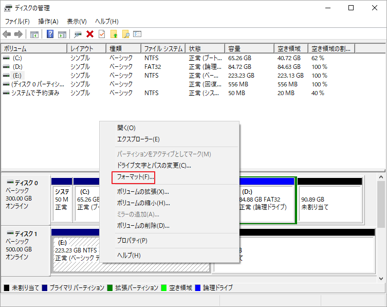
Task: Select the (D:) volume drive icon in list
Action: click(x=6, y=67)
